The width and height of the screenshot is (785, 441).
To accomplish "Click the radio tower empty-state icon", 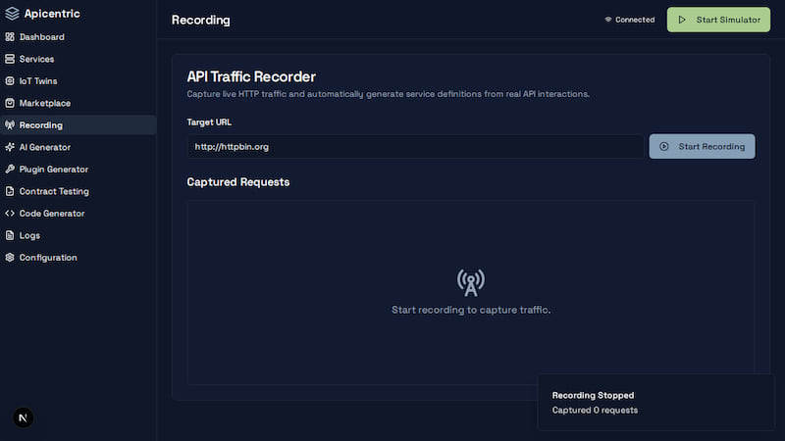I will click(x=471, y=282).
